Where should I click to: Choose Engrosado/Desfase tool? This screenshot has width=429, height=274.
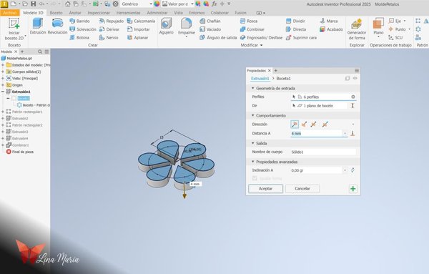coord(261,37)
